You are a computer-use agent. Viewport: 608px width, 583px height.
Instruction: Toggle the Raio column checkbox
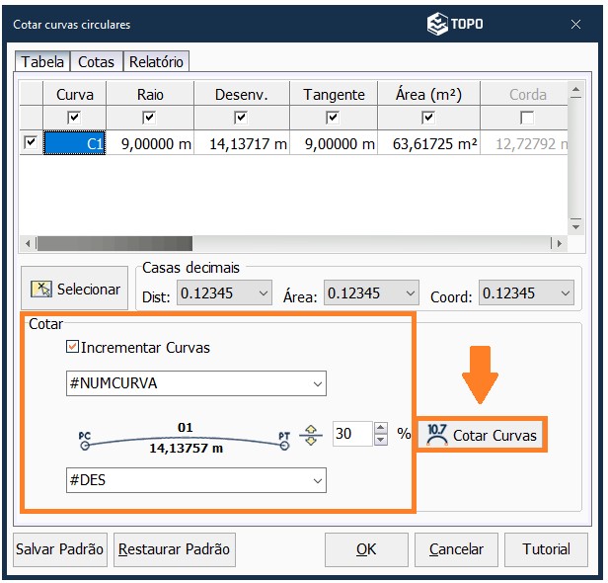point(149,118)
